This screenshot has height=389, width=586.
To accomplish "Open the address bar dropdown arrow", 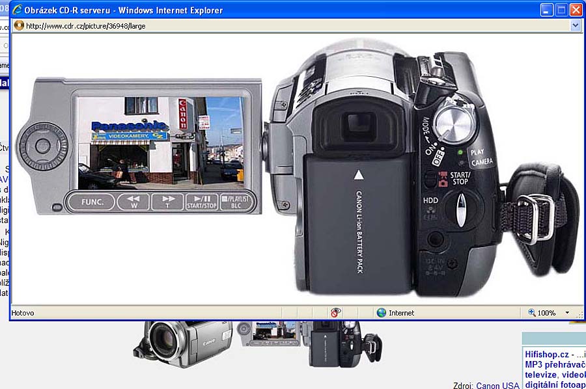I will coord(575,25).
